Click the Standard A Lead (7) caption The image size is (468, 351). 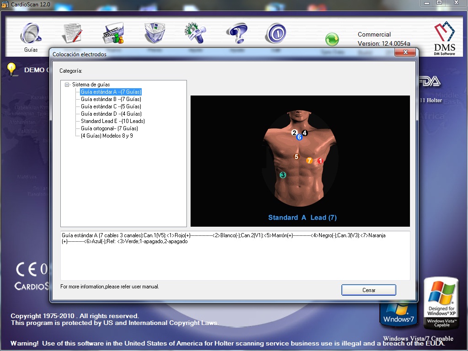pos(303,218)
